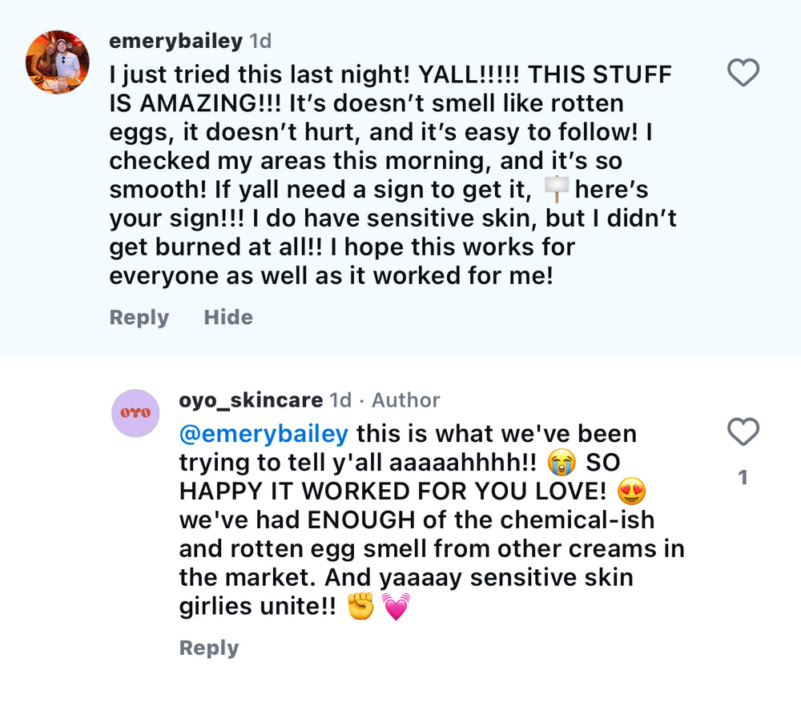Like oyo_skincare's reply with the heart

(x=743, y=432)
